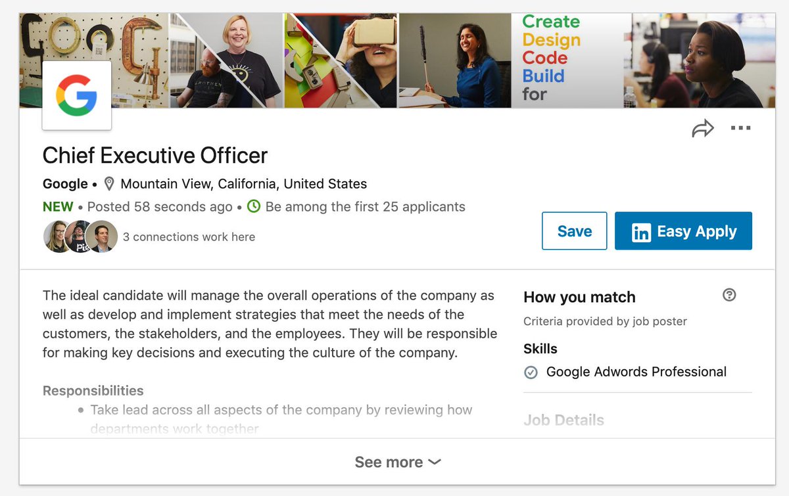Click the first connection profile photo
The image size is (789, 496).
point(57,237)
